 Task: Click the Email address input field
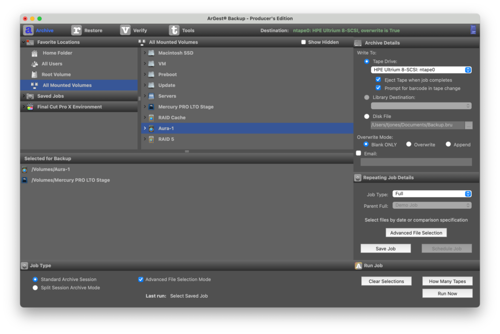[x=416, y=162]
